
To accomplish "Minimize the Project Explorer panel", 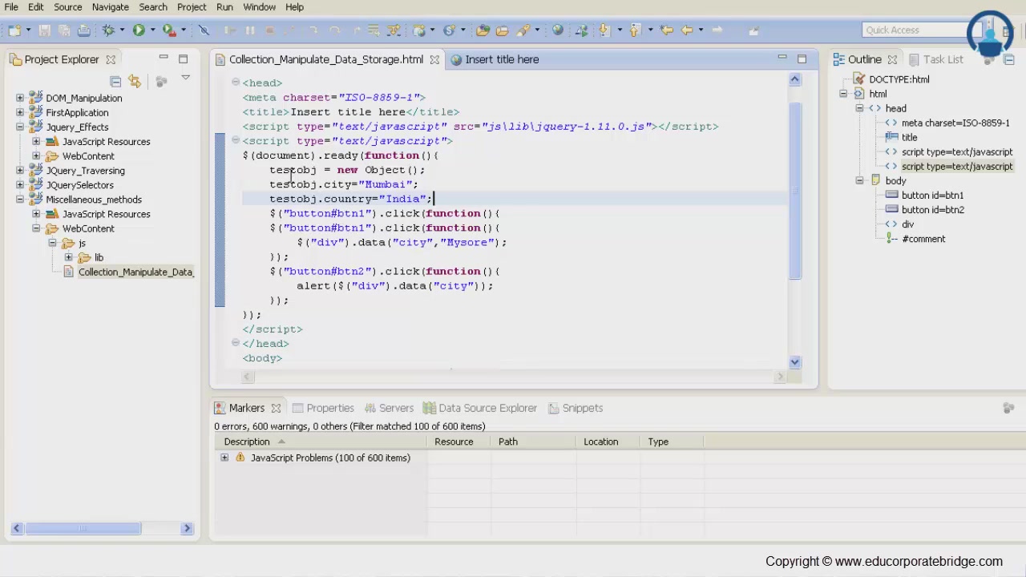I will click(164, 59).
